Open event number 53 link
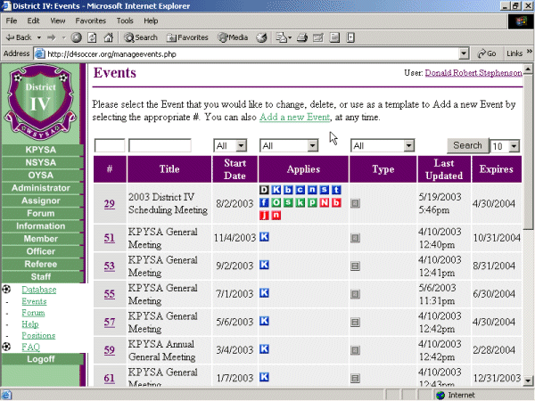 (x=110, y=266)
